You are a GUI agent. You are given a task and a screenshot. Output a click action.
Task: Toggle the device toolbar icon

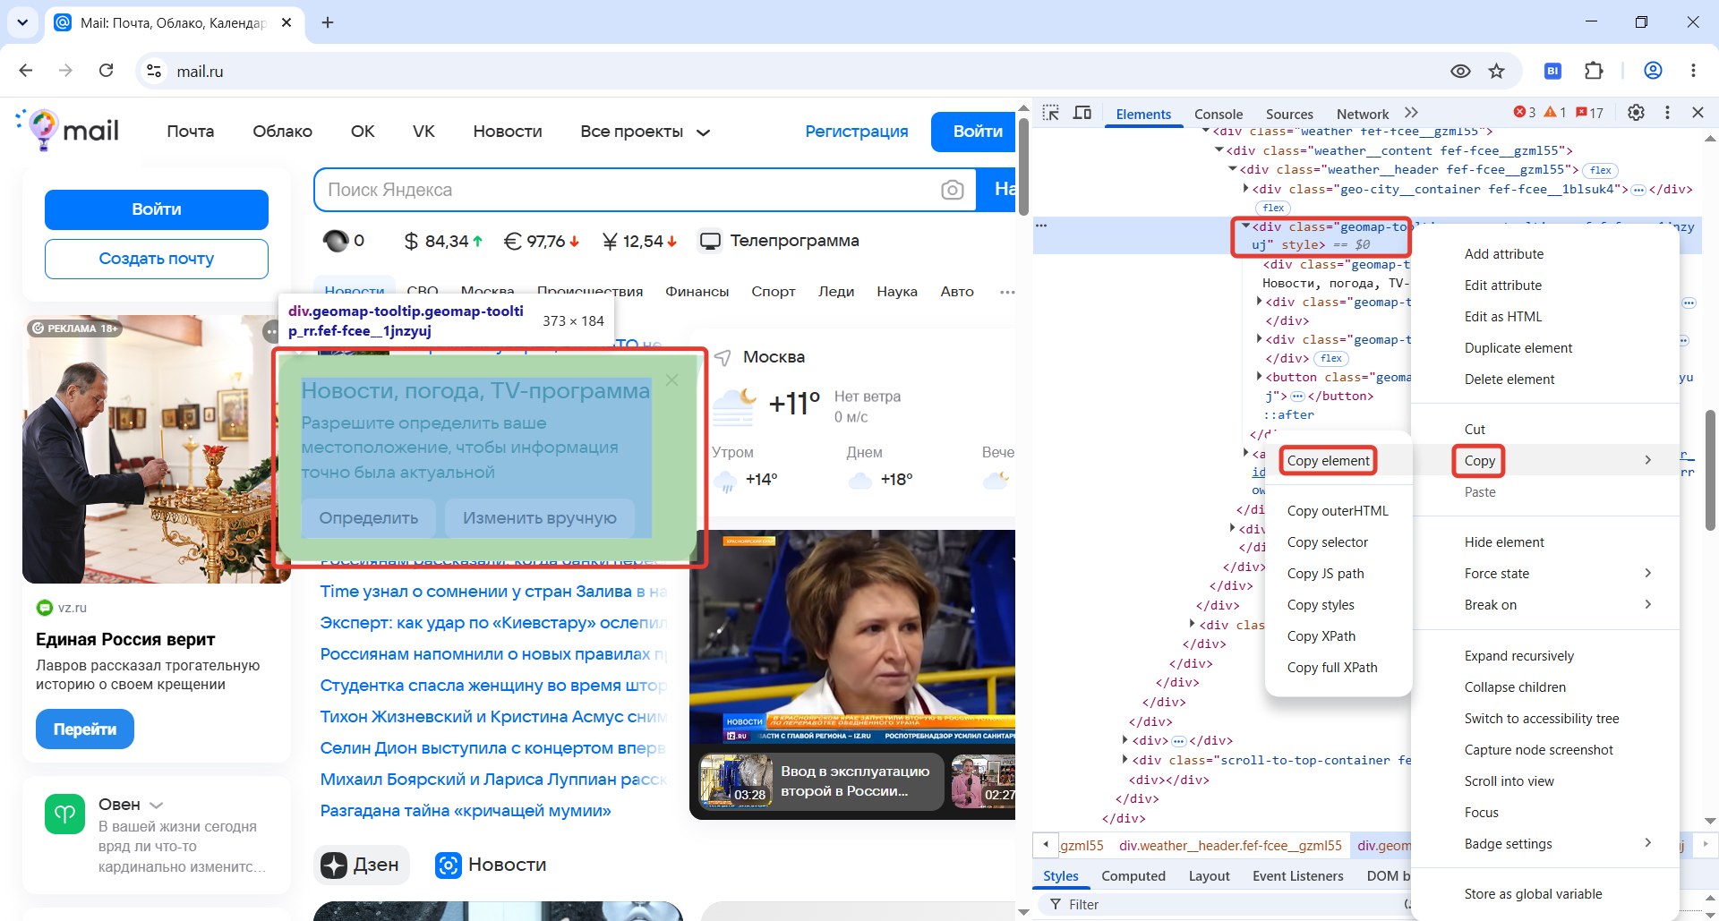pyautogui.click(x=1082, y=113)
